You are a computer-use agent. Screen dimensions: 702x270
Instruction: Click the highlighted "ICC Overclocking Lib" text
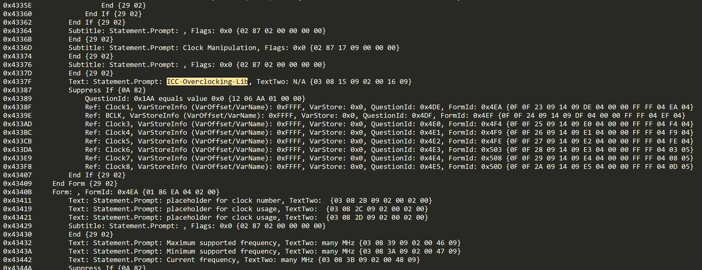click(x=207, y=82)
